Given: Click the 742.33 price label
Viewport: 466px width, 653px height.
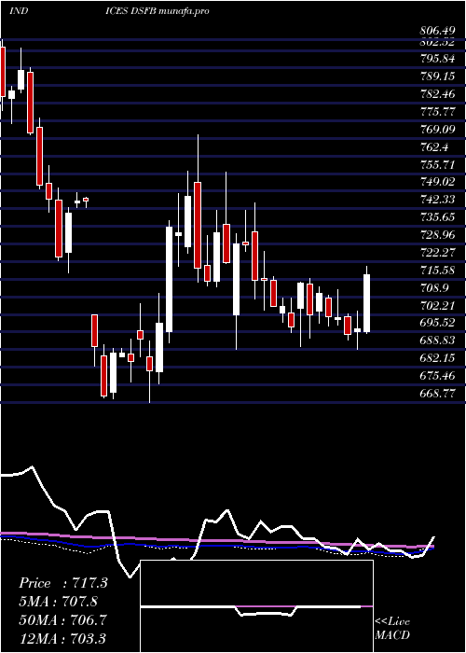Looking at the screenshot, I should pos(437,200).
